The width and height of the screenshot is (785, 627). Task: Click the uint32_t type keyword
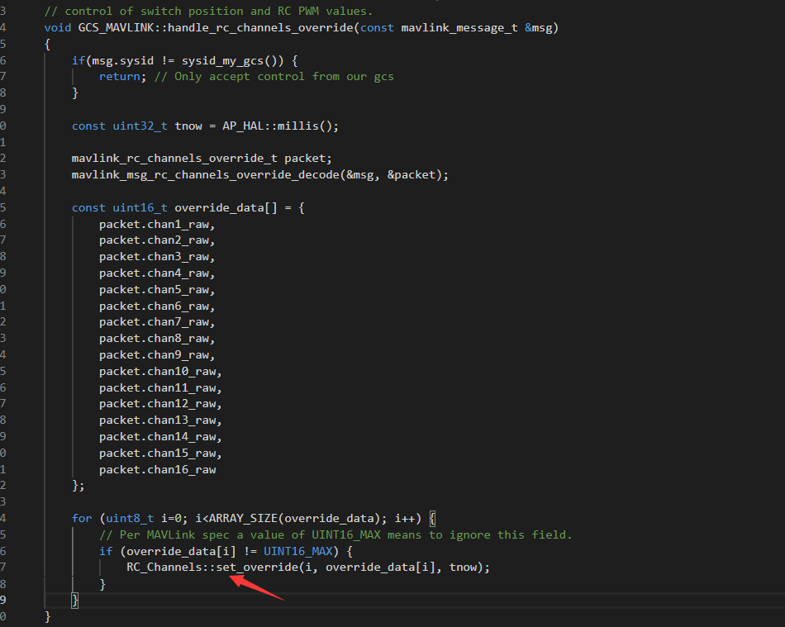click(140, 126)
